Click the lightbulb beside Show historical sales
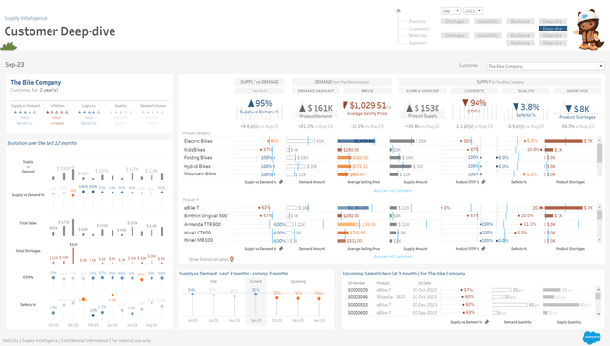The width and height of the screenshot is (610, 346). point(232,259)
